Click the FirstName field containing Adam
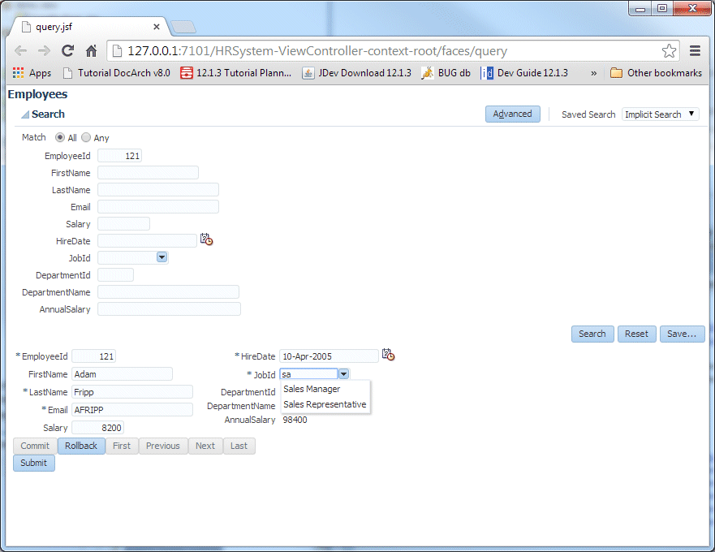The image size is (715, 552). pos(123,374)
